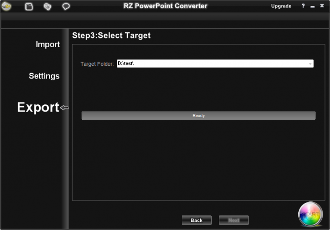Open the file/folder icon in title bar

(x=29, y=6)
